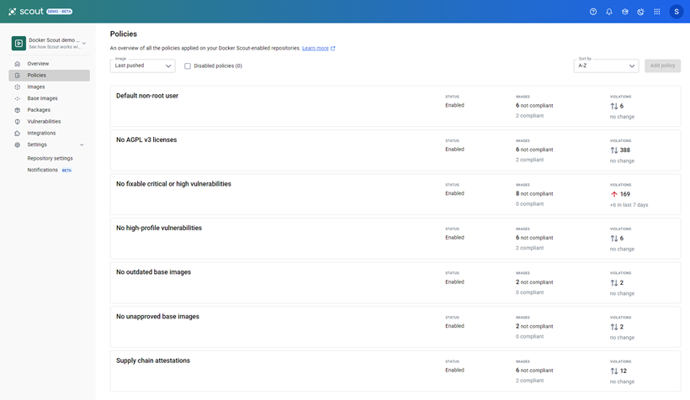Image resolution: width=690 pixels, height=400 pixels.
Task: Open Repository settings under Settings
Action: click(x=50, y=158)
